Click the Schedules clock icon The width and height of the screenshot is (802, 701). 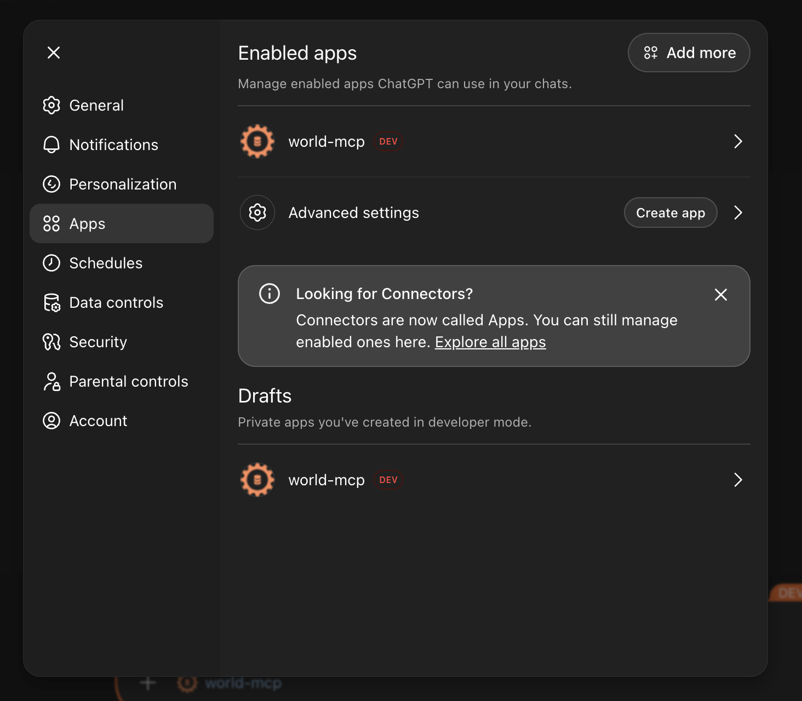click(51, 263)
